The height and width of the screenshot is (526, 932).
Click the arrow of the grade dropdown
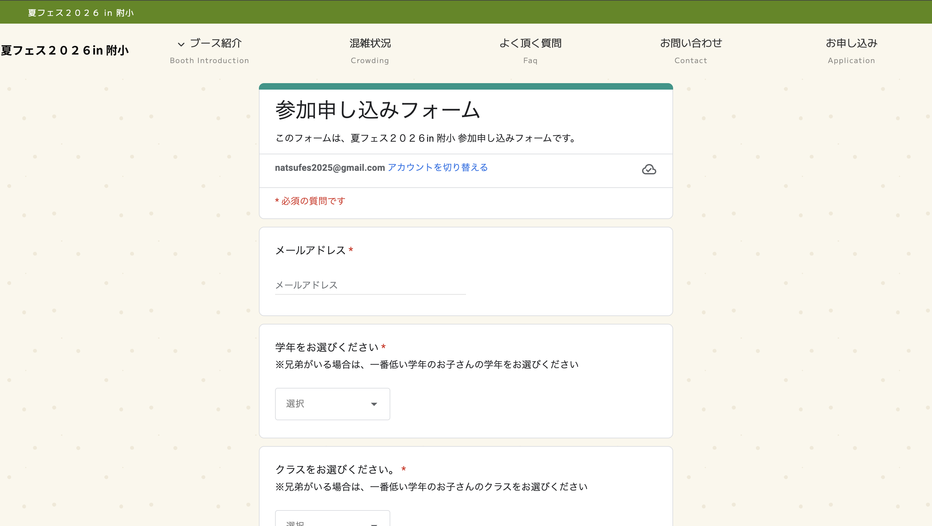pos(374,404)
